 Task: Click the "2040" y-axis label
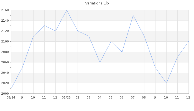pyautogui.click(x=5, y=73)
